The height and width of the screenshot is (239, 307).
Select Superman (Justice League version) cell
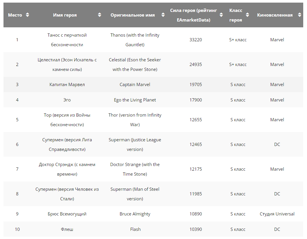coord(135,145)
